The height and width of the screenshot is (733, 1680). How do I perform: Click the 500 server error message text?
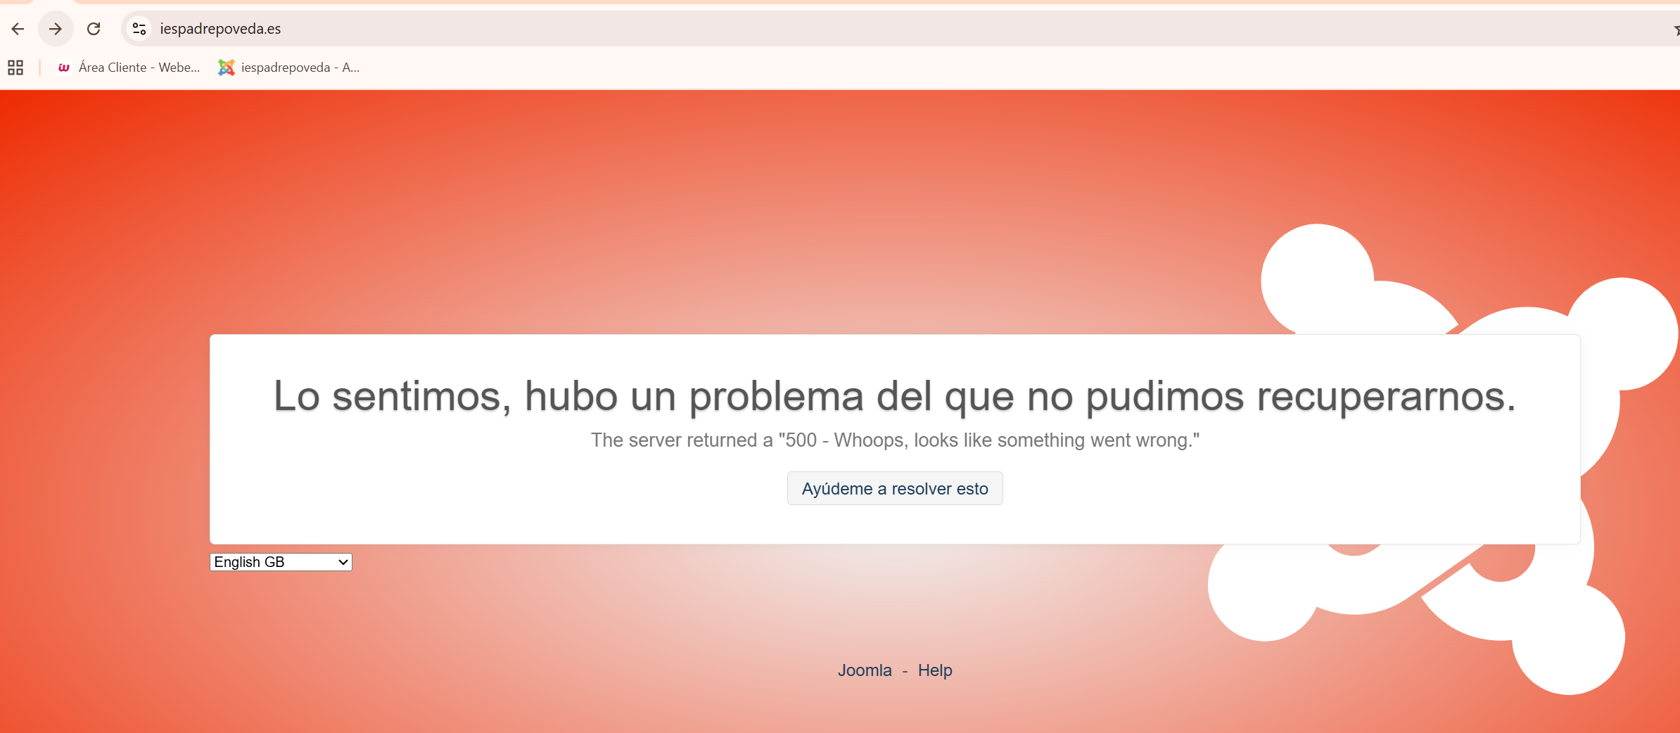point(894,440)
